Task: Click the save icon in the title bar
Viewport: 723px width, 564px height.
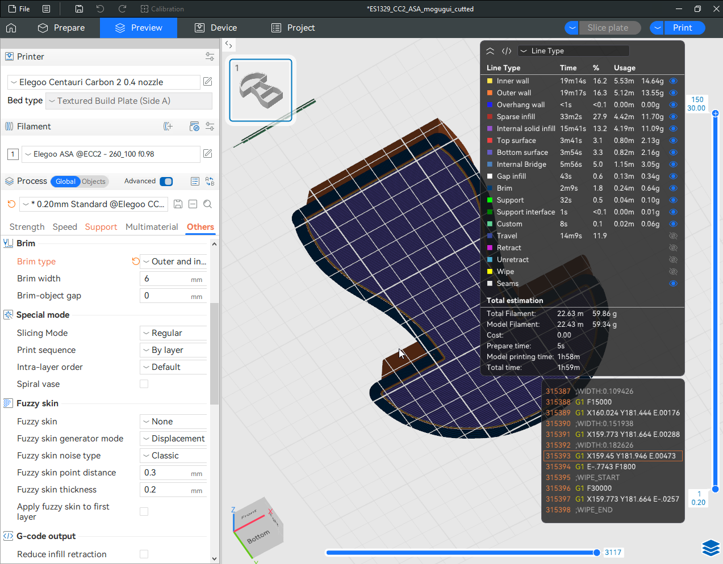Action: (80, 9)
